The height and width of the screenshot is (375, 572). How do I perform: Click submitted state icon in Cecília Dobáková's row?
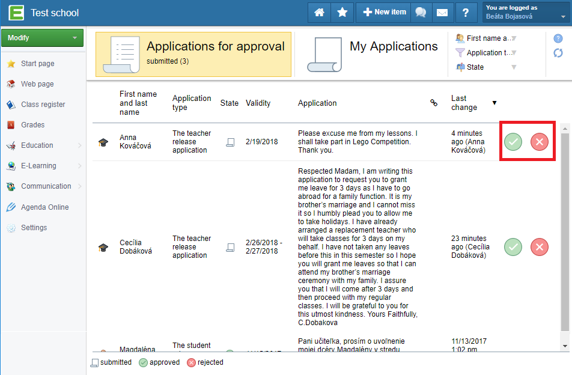230,248
